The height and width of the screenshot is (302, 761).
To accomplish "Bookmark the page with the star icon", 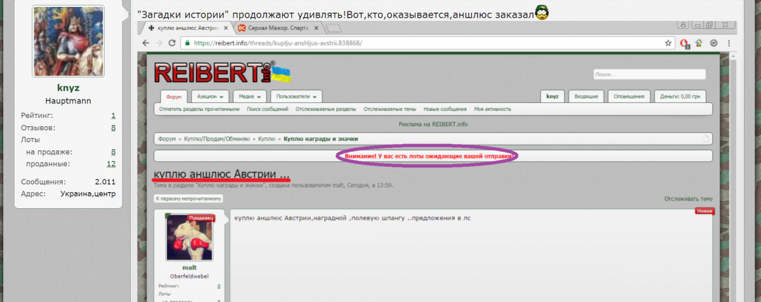I will point(668,44).
